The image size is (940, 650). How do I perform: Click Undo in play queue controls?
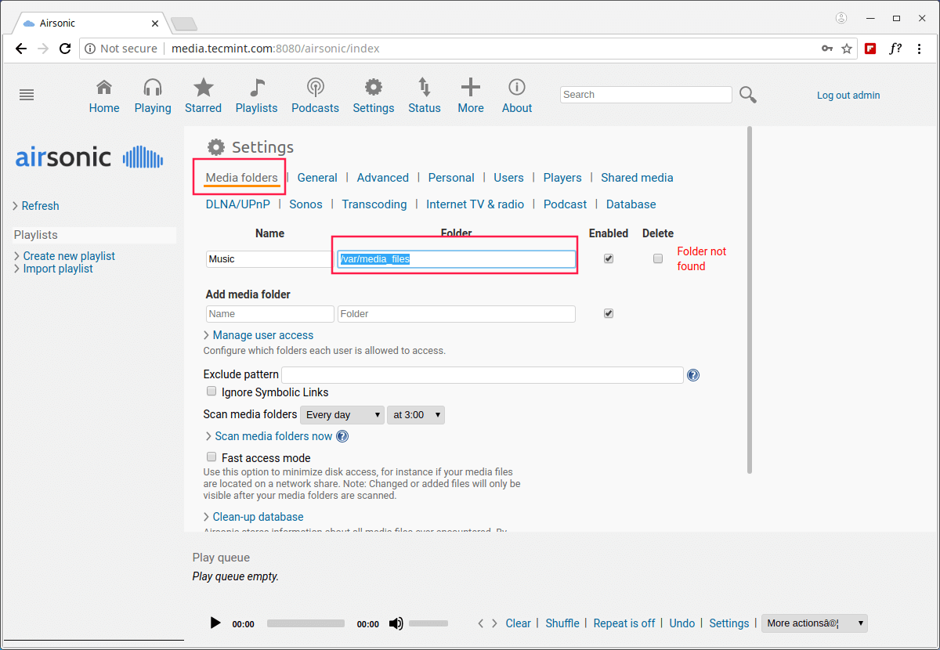coord(682,623)
